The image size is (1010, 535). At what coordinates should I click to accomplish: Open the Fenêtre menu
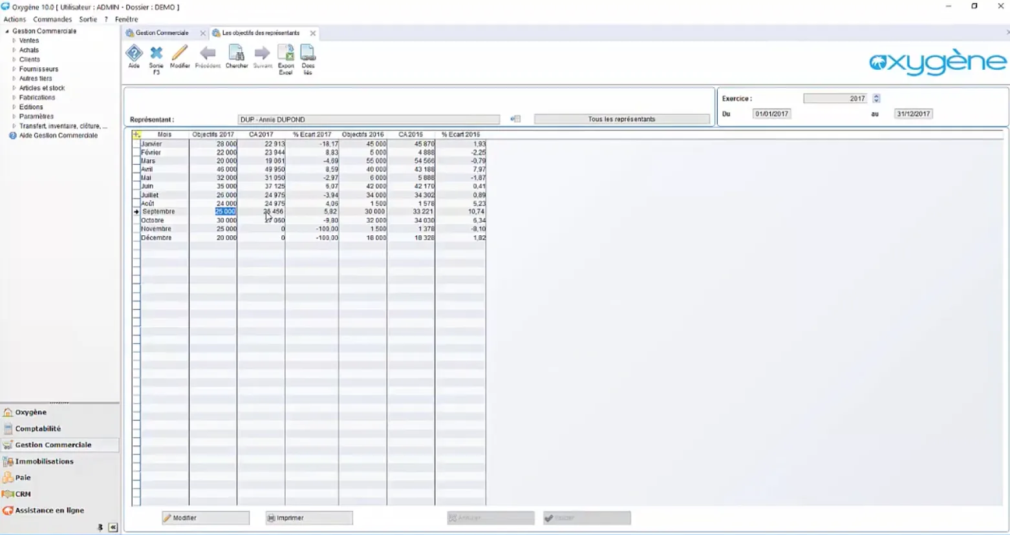tap(127, 19)
